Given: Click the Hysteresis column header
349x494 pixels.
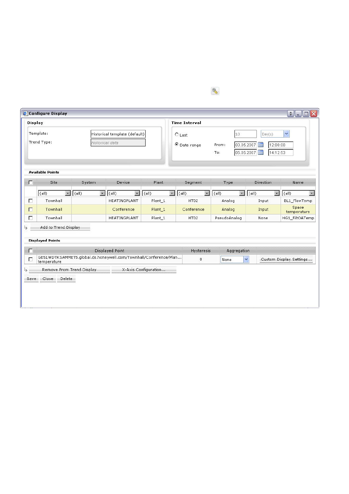Looking at the screenshot, I should click(x=201, y=251).
